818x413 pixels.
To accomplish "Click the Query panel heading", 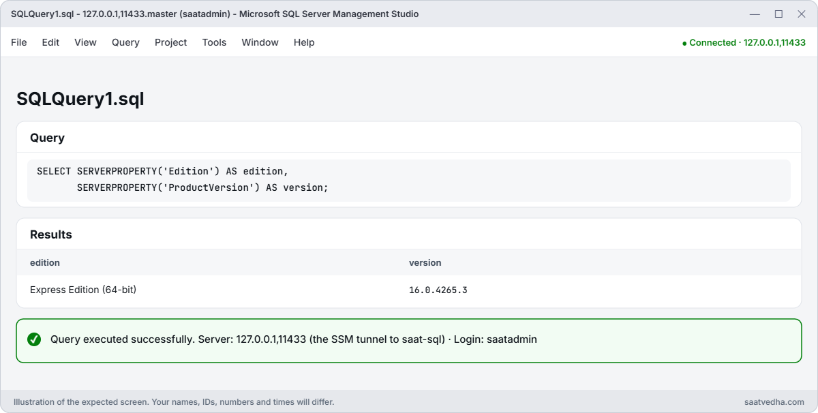I will (x=47, y=138).
